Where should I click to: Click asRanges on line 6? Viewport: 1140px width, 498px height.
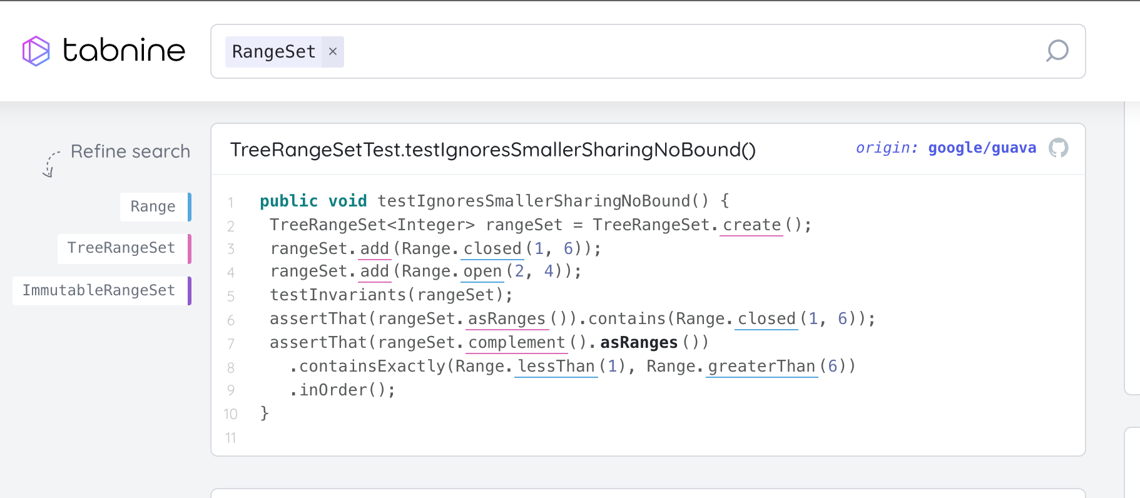point(507,318)
